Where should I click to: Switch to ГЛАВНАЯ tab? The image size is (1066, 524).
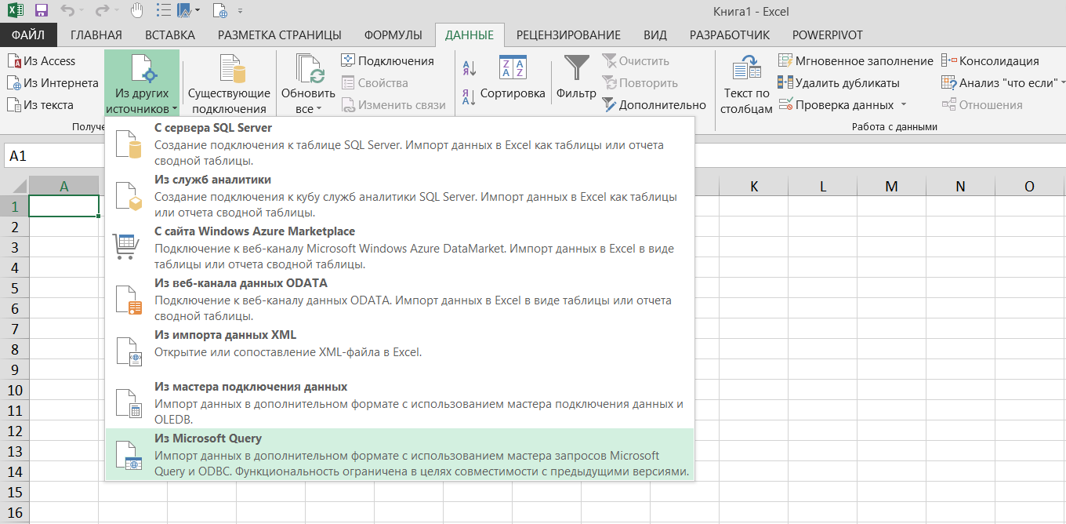coord(96,35)
